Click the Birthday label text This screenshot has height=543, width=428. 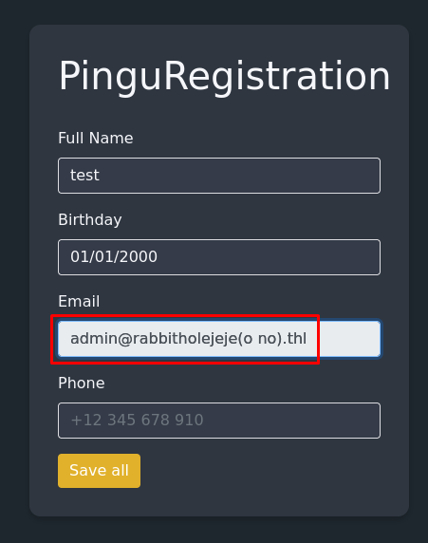tap(90, 220)
